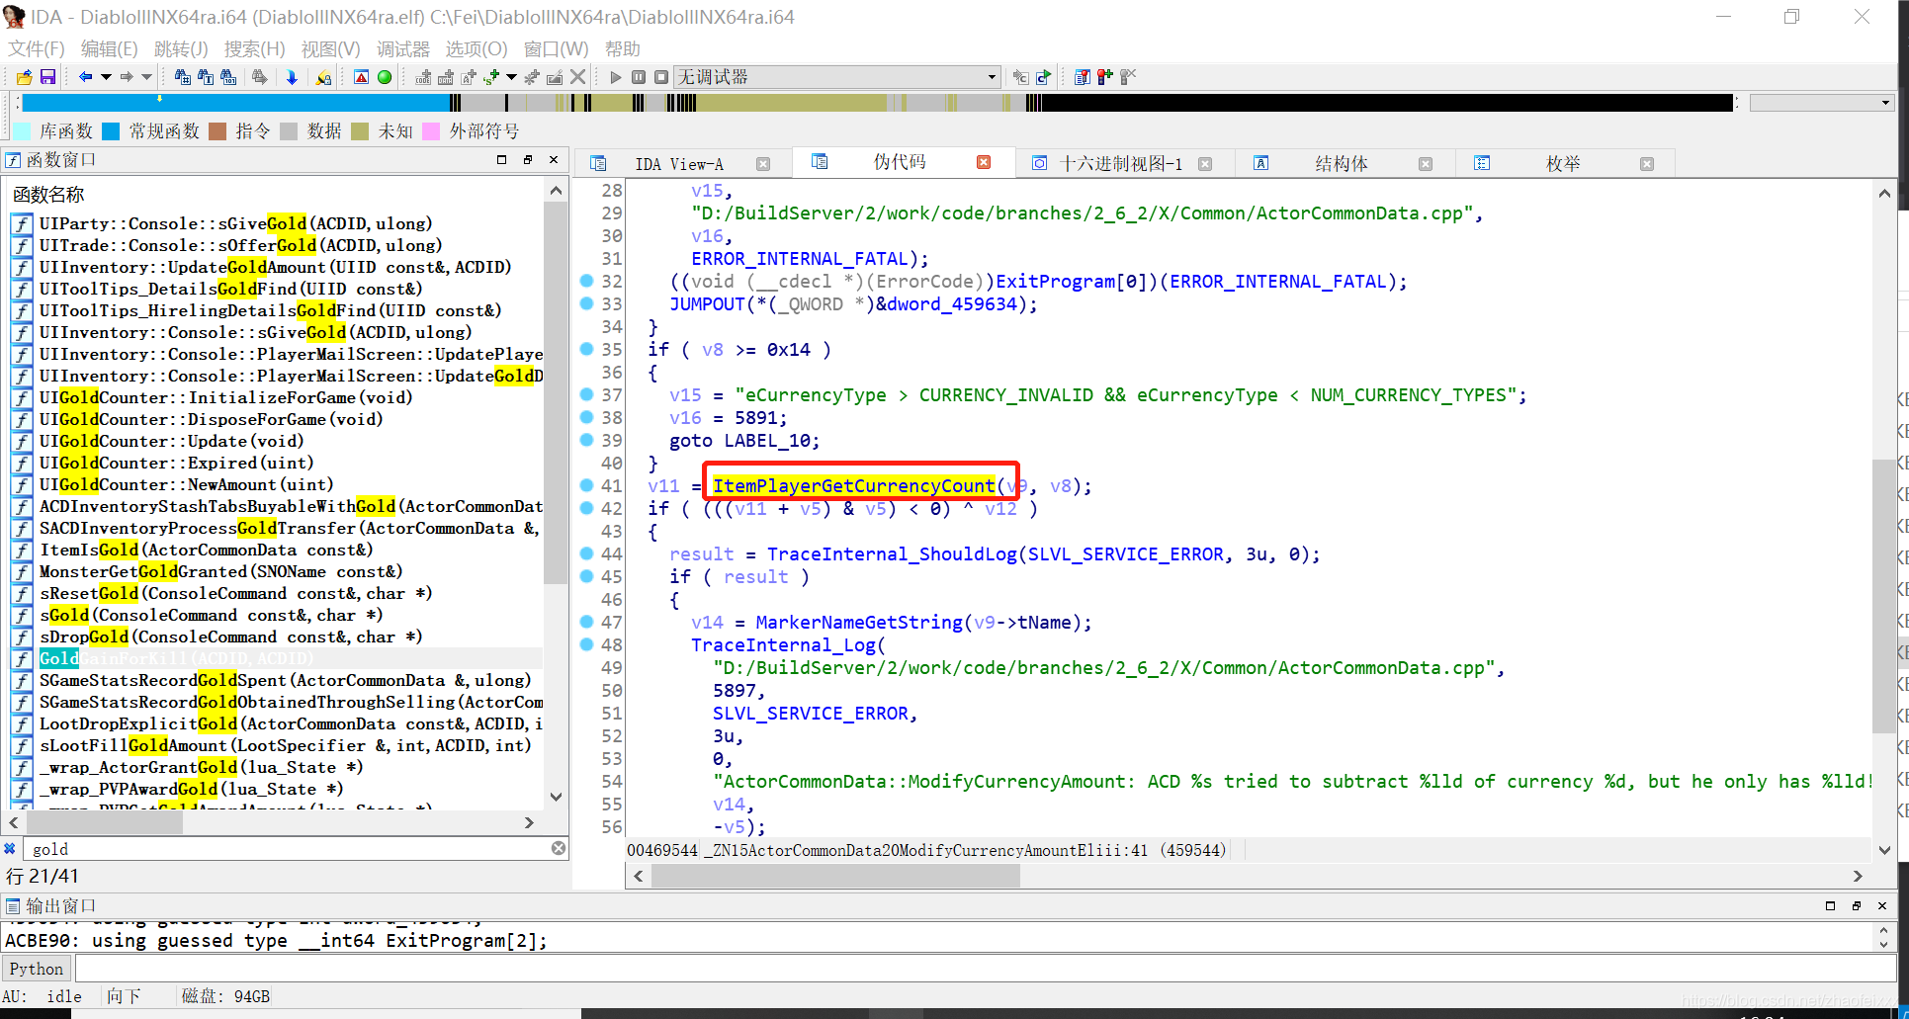Click the ASCII string 'A' toolbar icon
Viewport: 1909px width, 1019px height.
coord(469,77)
